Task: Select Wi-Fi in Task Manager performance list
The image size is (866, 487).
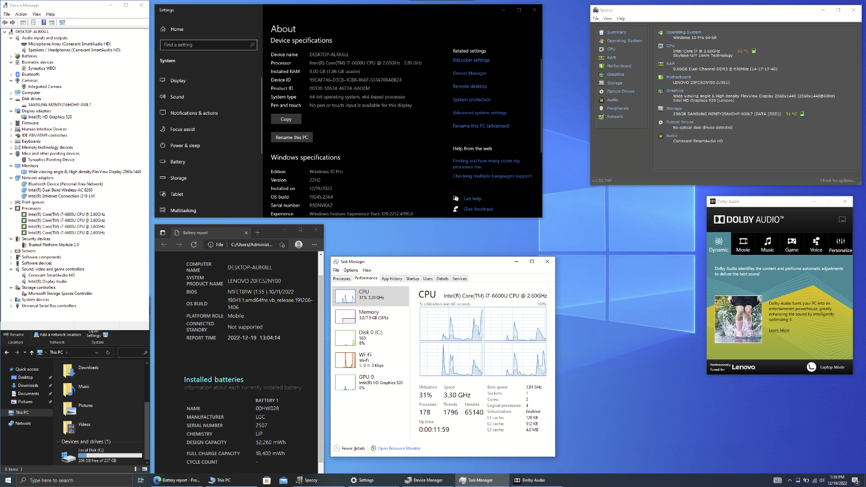Action: pos(370,360)
